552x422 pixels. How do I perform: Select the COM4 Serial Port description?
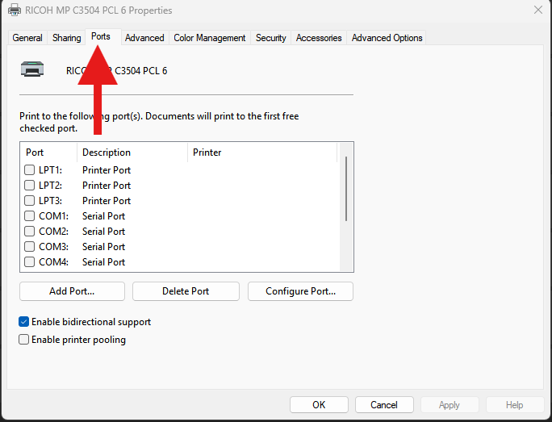[103, 262]
